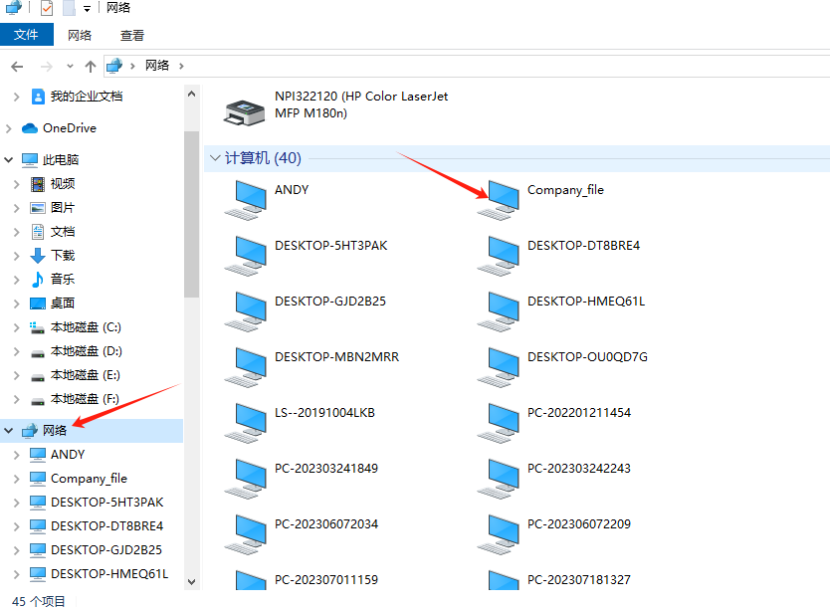Click the Up arrow navigation button
This screenshot has height=611, width=830.
tap(91, 66)
